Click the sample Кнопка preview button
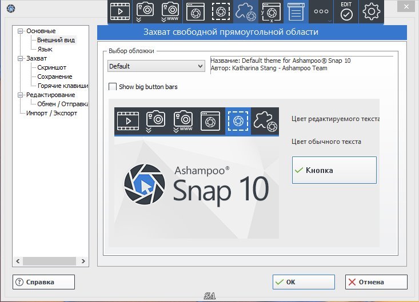Screen dimensions: 419x302 click(334, 170)
